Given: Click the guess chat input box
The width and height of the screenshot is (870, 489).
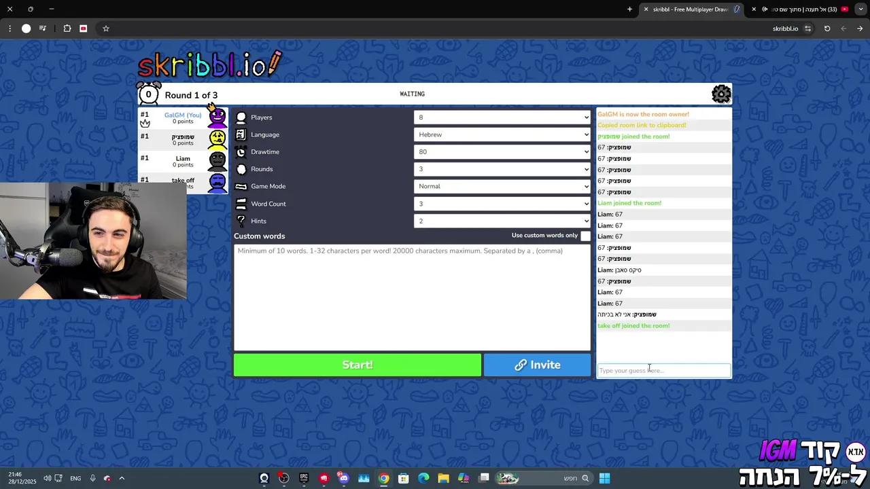Looking at the screenshot, I should tap(663, 370).
